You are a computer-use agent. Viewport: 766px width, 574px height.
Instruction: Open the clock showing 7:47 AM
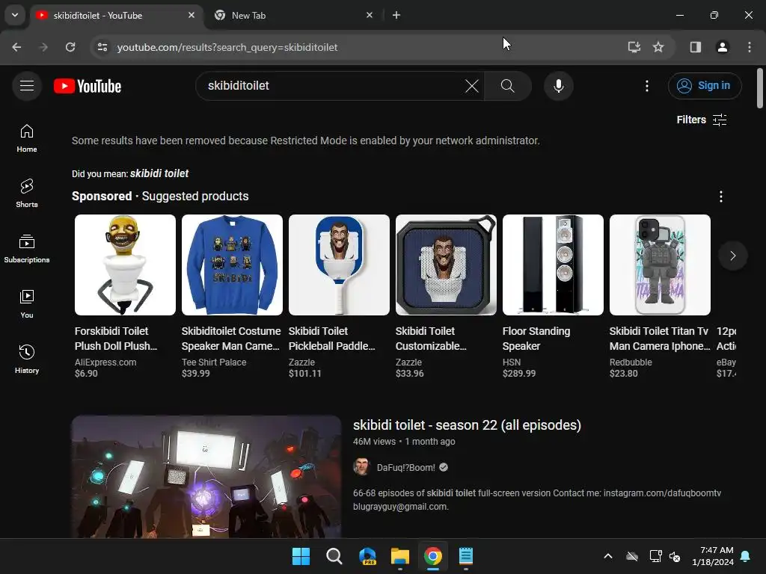[x=713, y=556]
